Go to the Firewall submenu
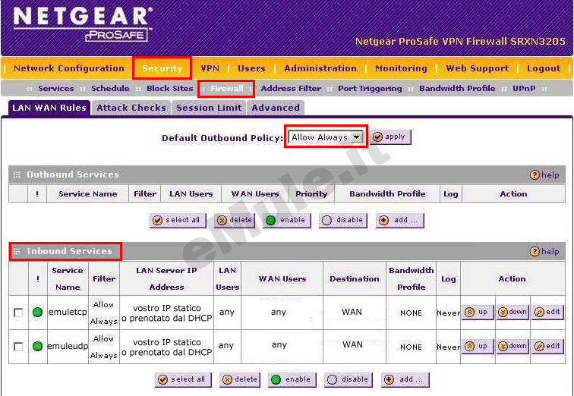 227,89
